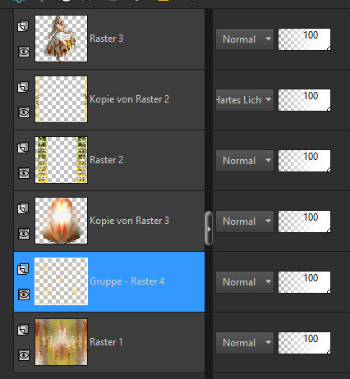Toggle visibility of Kopie von Raster 3 layer

pyautogui.click(x=24, y=234)
